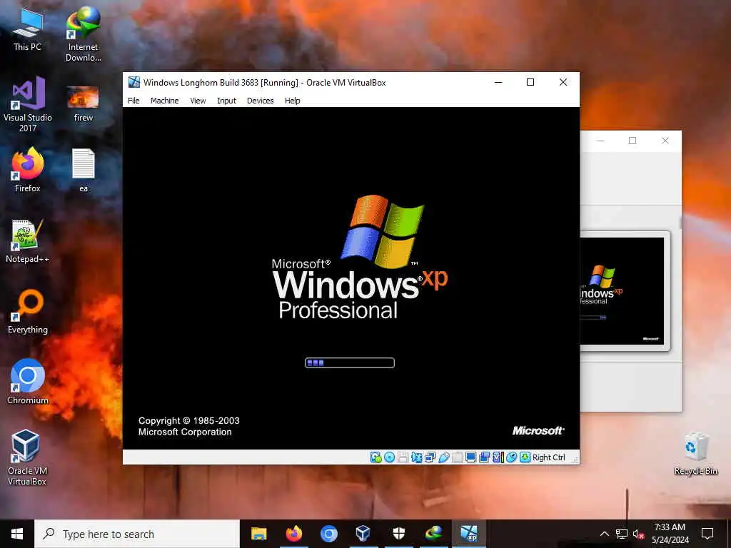Select the Chromium desktop shortcut
Image resolution: width=731 pixels, height=548 pixels.
click(28, 381)
